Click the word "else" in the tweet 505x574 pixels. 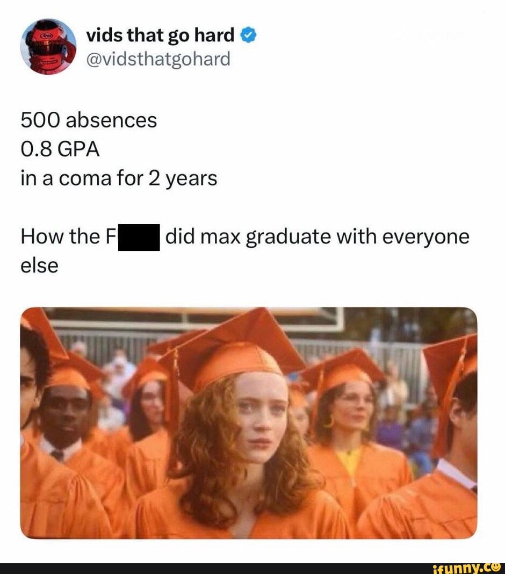[x=40, y=266]
